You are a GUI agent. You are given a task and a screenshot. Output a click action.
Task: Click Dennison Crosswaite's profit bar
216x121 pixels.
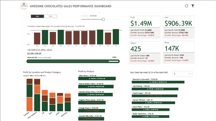tap(158, 82)
